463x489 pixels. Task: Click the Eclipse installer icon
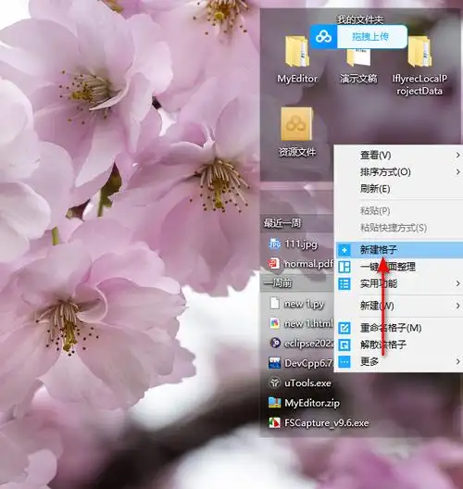click(x=275, y=343)
